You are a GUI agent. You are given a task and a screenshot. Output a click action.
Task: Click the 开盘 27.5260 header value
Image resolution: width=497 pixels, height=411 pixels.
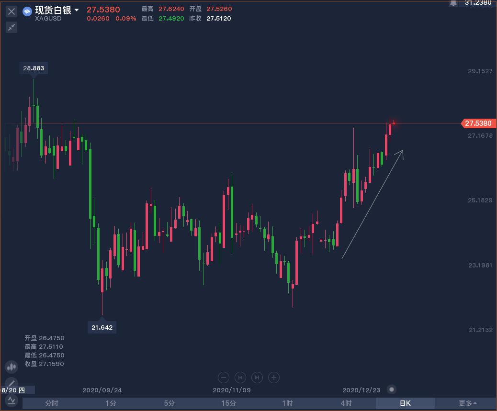pos(219,9)
